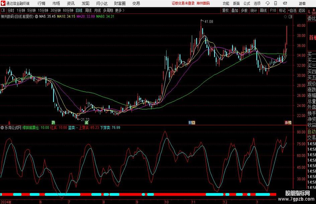The height and width of the screenshot is (204, 316).
Task: Switch to the 月线 monthly tab
Action: click(x=98, y=10)
